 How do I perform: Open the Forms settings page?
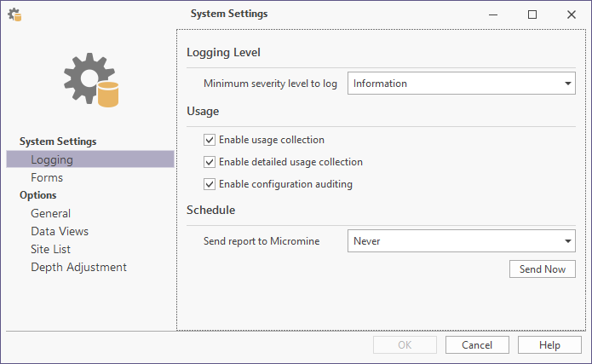(x=47, y=177)
